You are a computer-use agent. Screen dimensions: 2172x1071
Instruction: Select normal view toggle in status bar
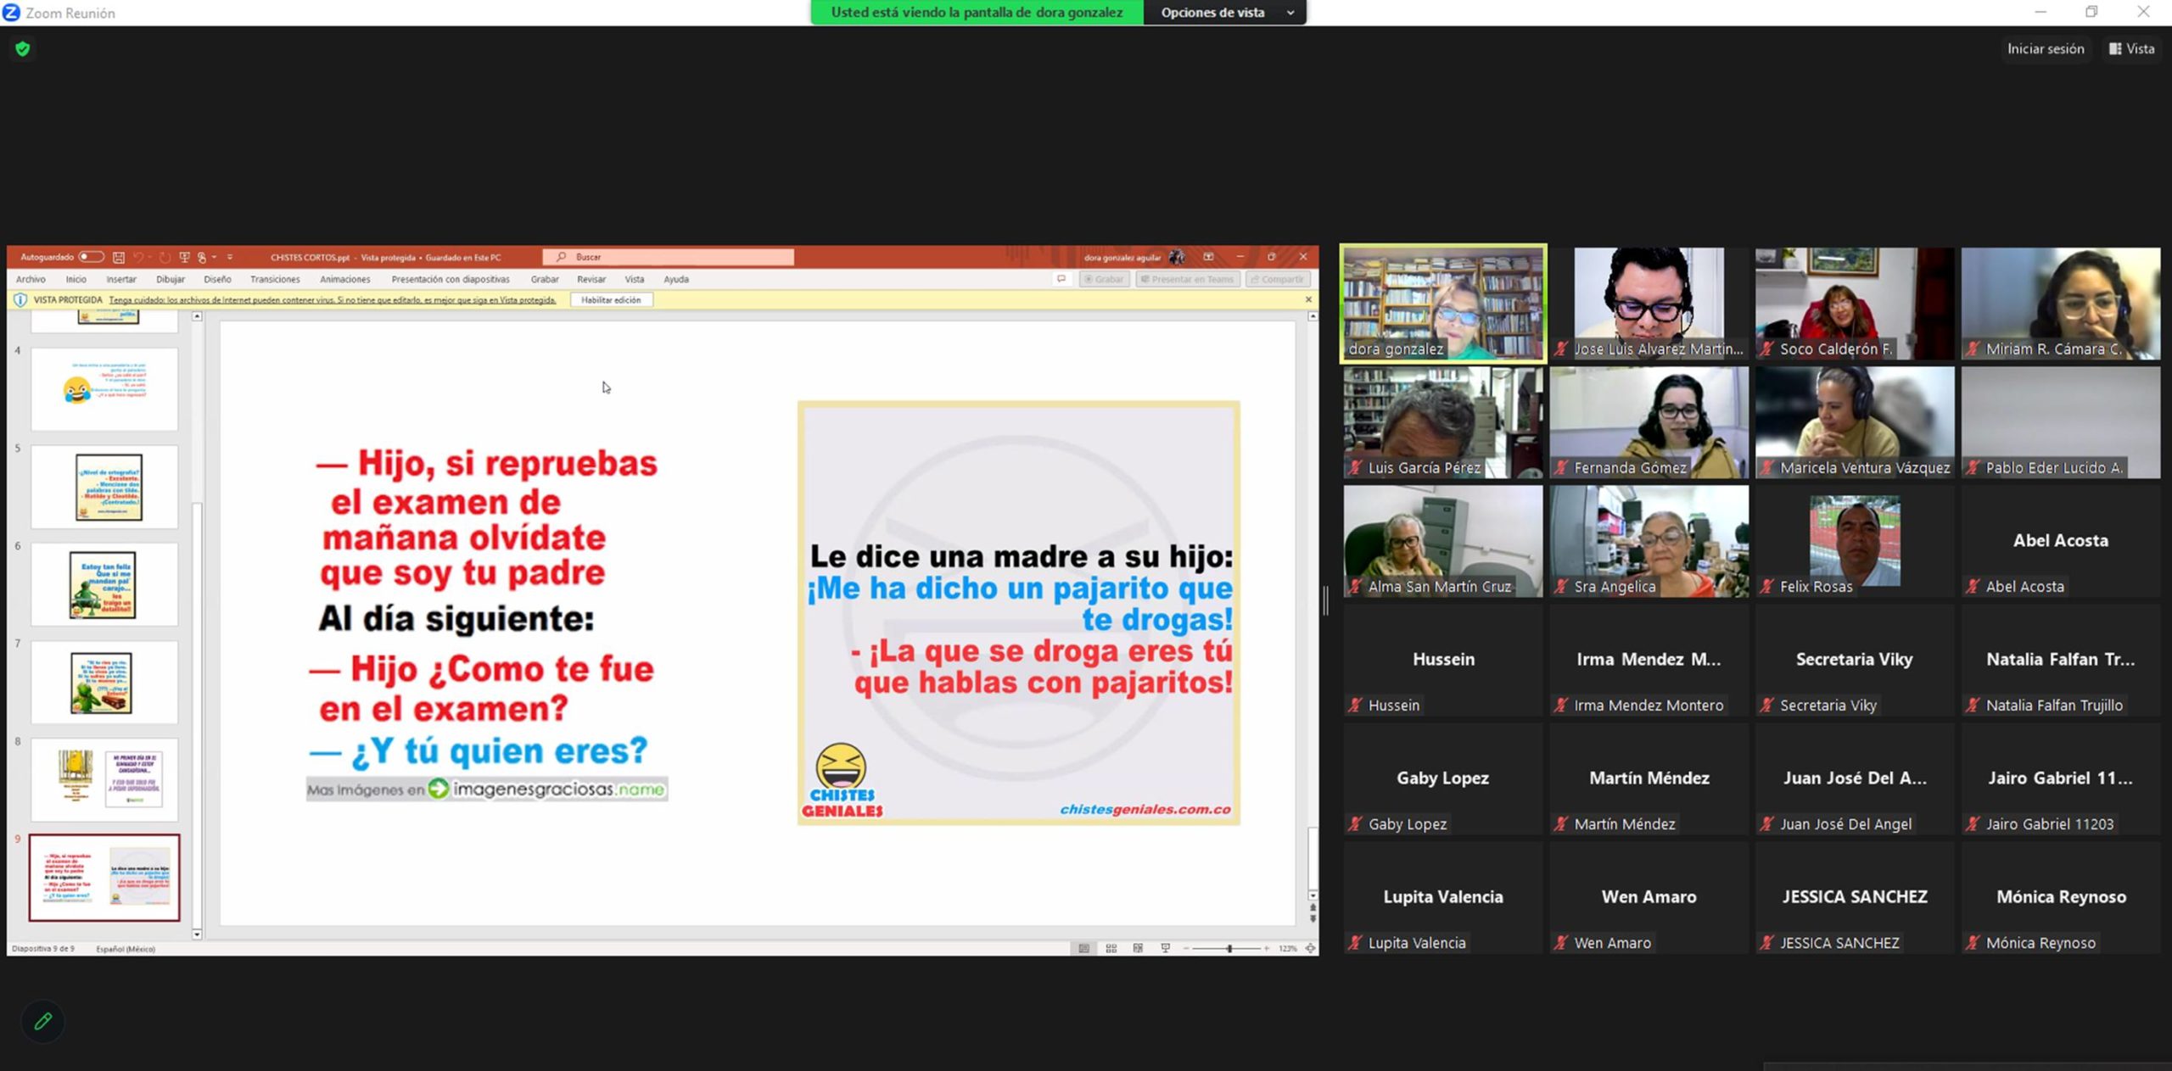point(1083,948)
